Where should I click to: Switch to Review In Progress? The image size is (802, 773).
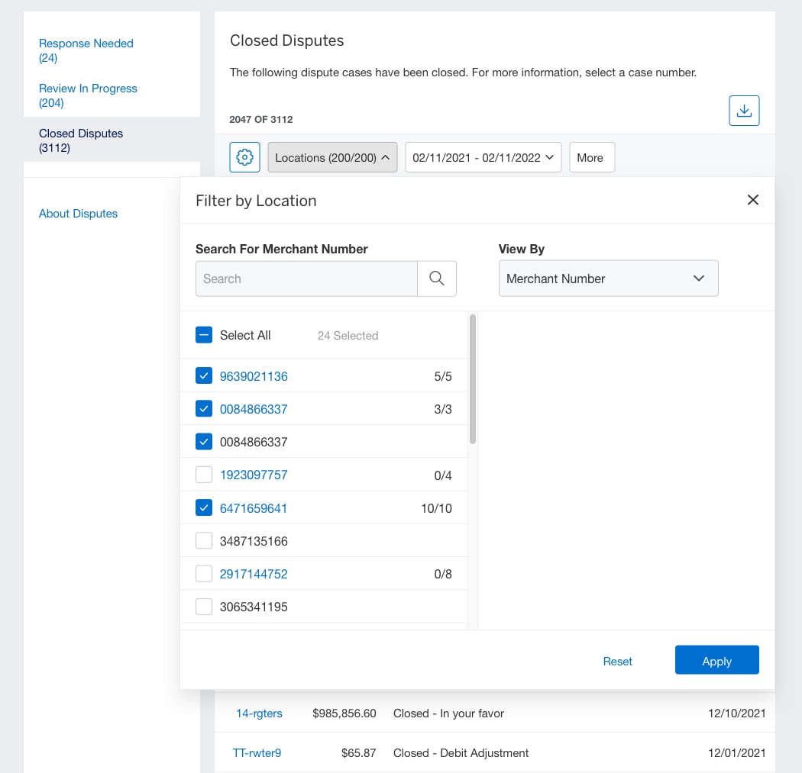pyautogui.click(x=88, y=88)
